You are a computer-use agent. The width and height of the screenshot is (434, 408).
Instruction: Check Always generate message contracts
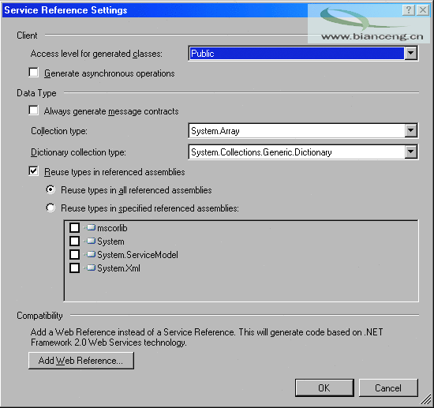(33, 110)
